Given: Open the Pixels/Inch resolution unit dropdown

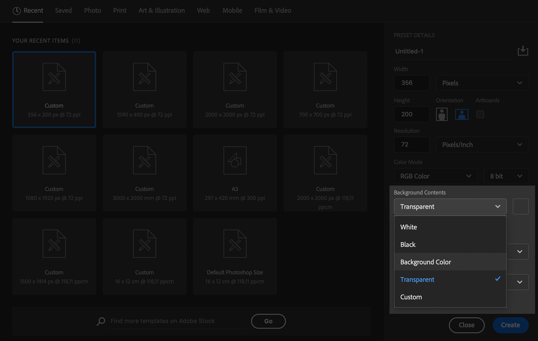Looking at the screenshot, I should (x=482, y=144).
